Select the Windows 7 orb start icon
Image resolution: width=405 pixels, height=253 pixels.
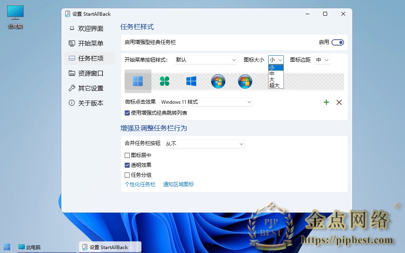(218, 81)
